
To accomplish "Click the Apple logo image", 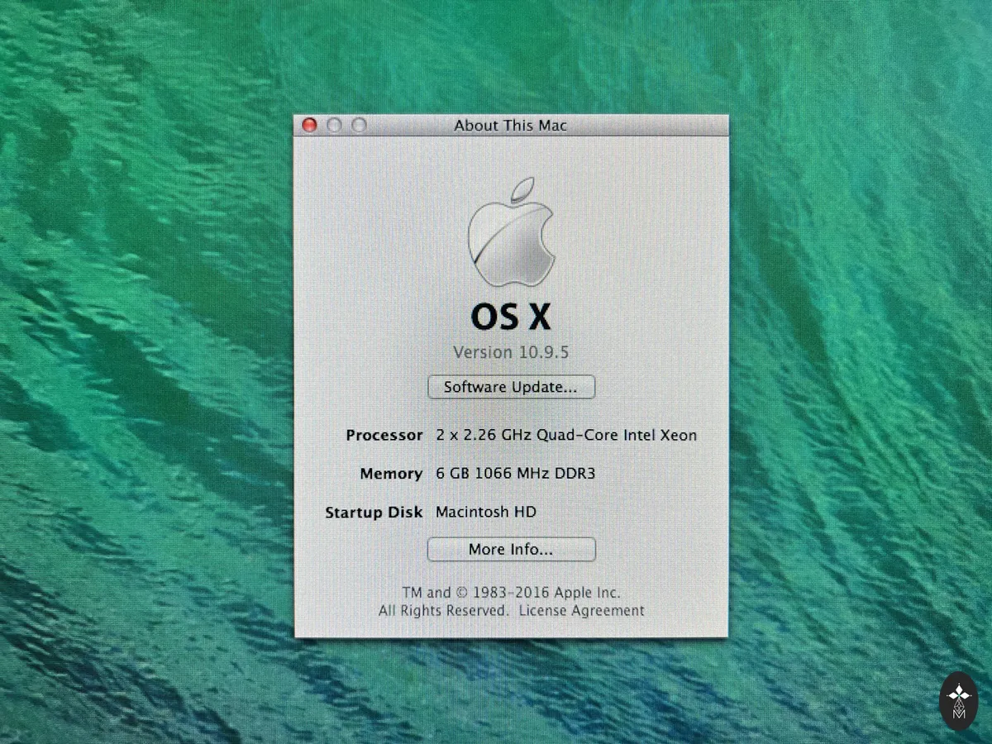I will (511, 231).
